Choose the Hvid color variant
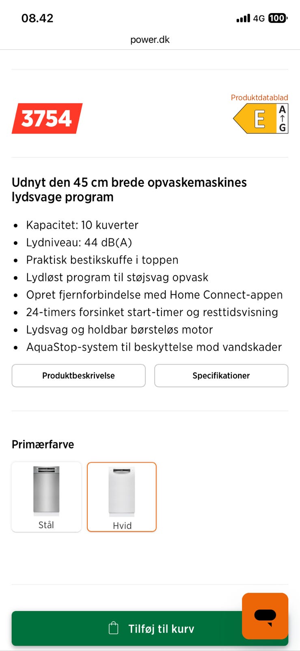 point(122,497)
